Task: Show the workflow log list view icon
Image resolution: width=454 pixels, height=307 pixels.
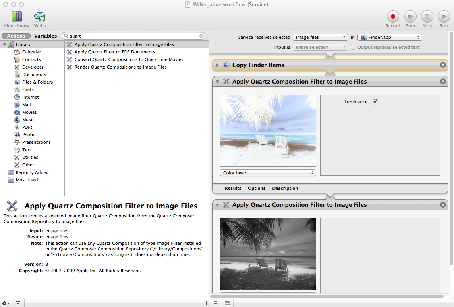Action: point(215,303)
